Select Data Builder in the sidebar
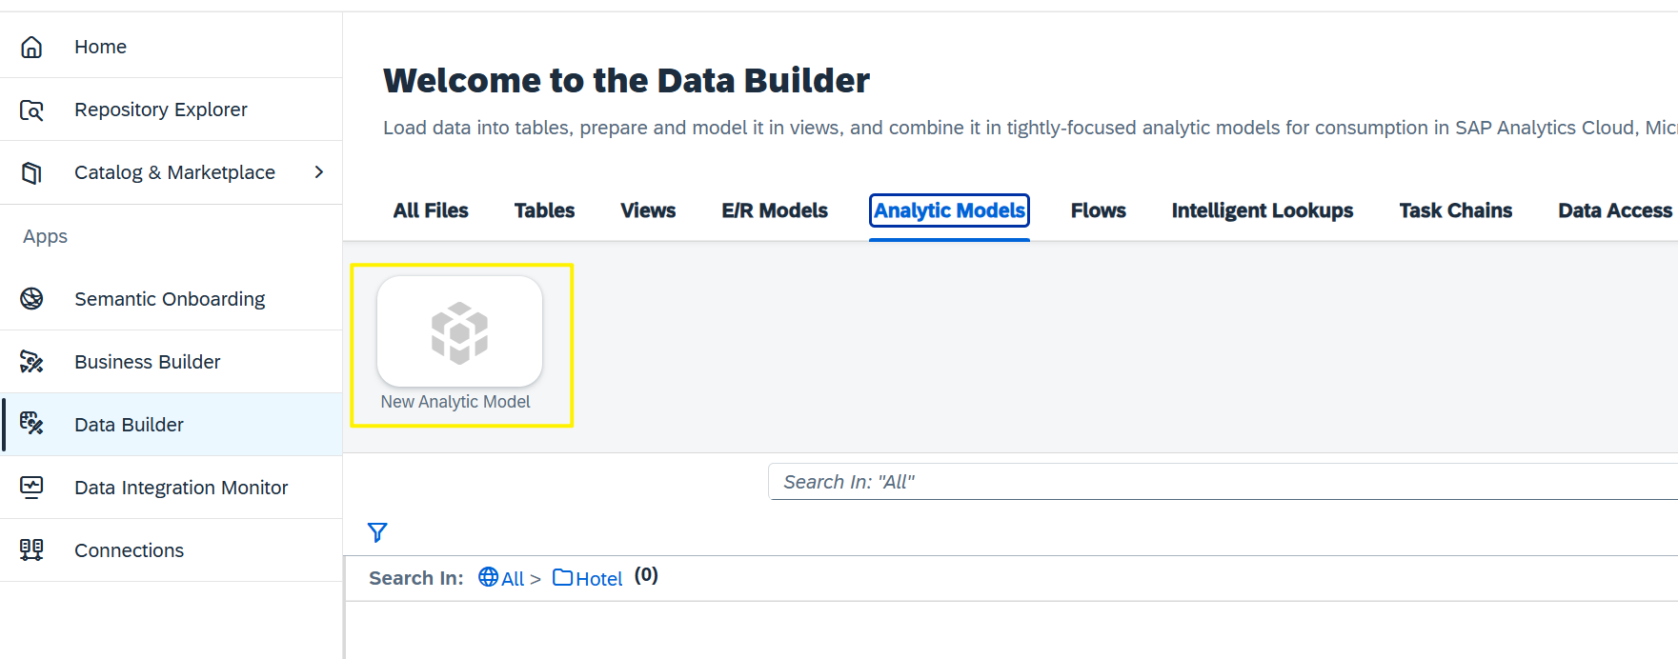The image size is (1678, 659). pos(172,425)
